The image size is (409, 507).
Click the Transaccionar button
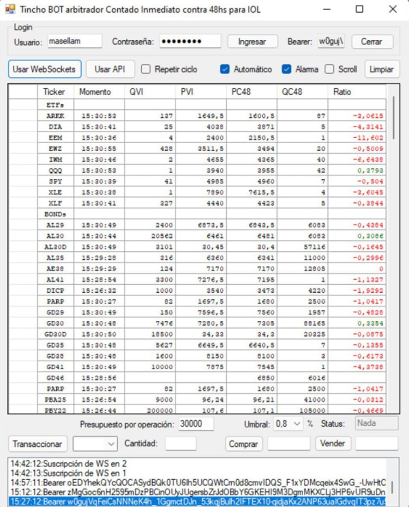[37, 444]
